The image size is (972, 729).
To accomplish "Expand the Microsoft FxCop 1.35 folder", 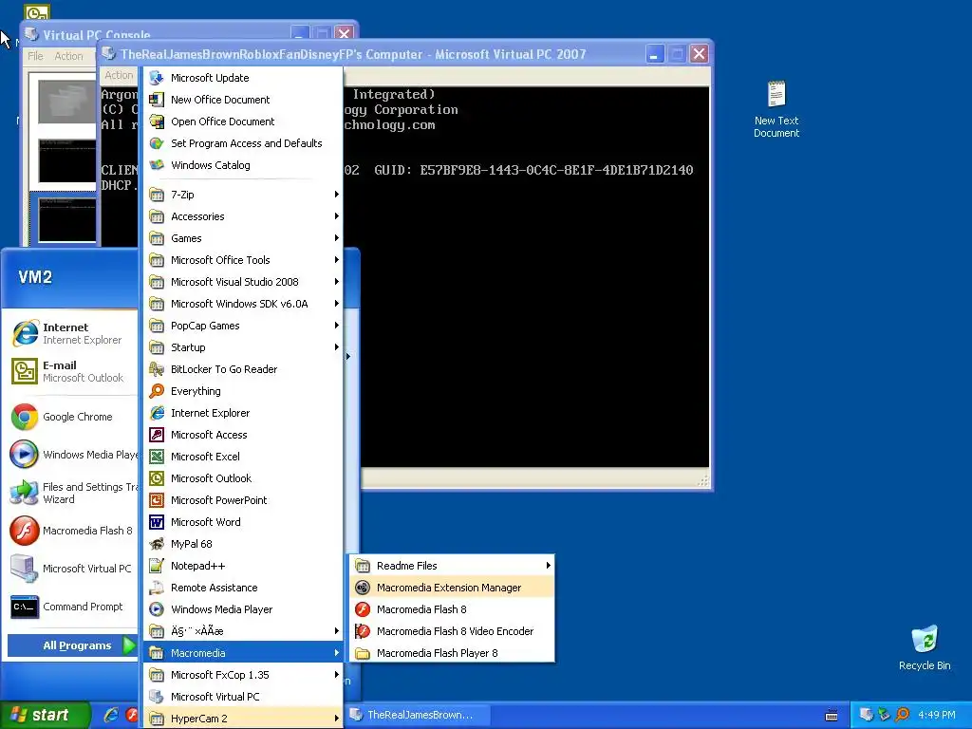I will [243, 675].
